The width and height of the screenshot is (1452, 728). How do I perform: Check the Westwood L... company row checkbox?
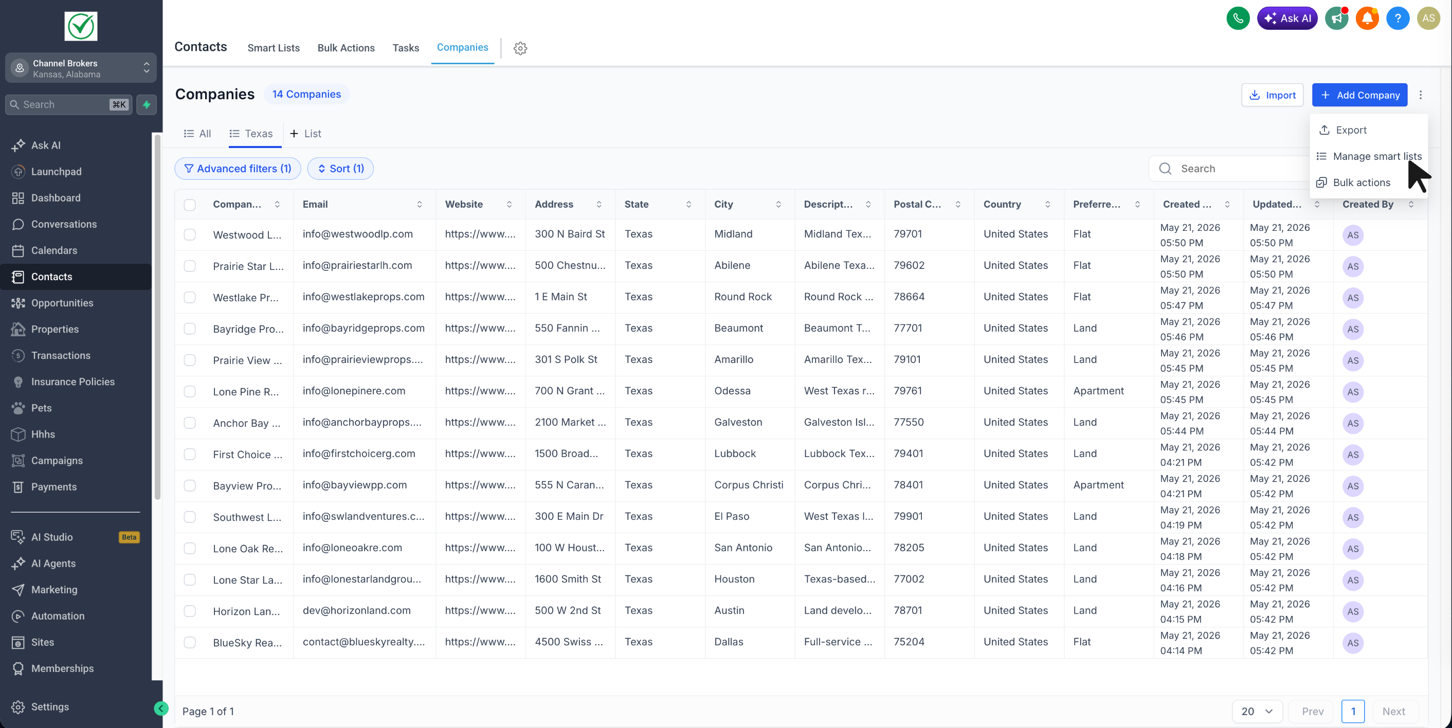pos(190,235)
